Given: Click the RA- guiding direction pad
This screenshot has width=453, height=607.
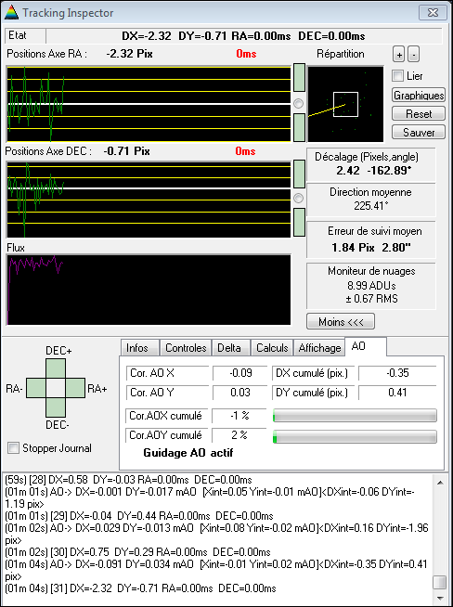Looking at the screenshot, I should tap(36, 388).
